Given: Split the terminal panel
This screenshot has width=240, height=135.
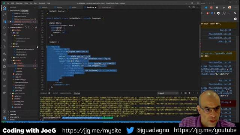Looking at the screenshot, I should [185, 93].
